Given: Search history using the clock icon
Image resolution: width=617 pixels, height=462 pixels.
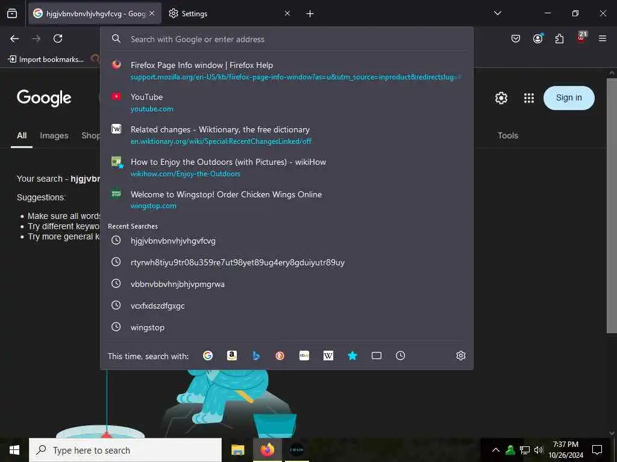Looking at the screenshot, I should point(400,356).
